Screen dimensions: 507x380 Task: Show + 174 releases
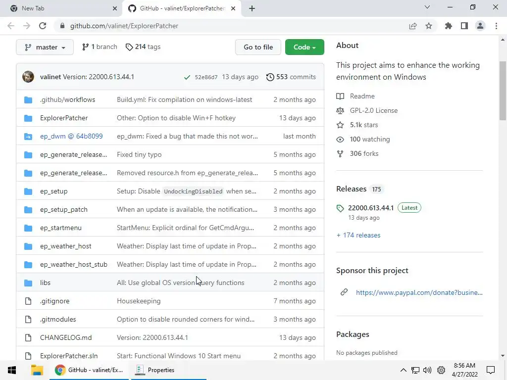pos(358,235)
